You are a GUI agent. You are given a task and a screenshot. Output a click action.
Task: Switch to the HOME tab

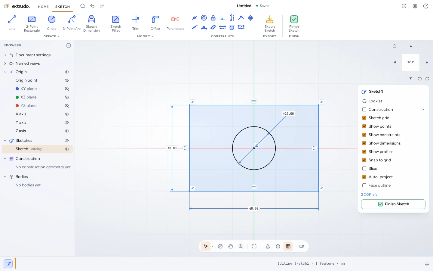[43, 7]
